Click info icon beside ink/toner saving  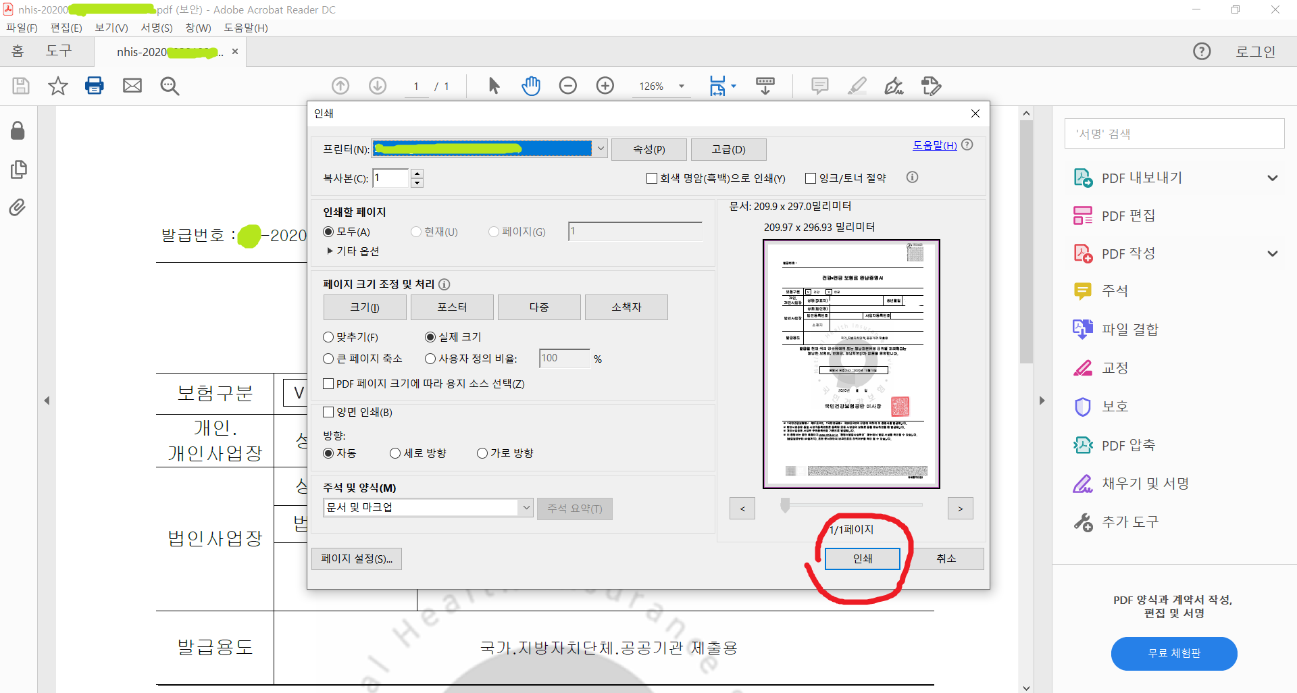click(912, 178)
